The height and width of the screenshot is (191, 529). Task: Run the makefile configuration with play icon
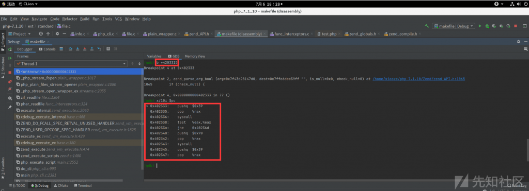point(480,26)
